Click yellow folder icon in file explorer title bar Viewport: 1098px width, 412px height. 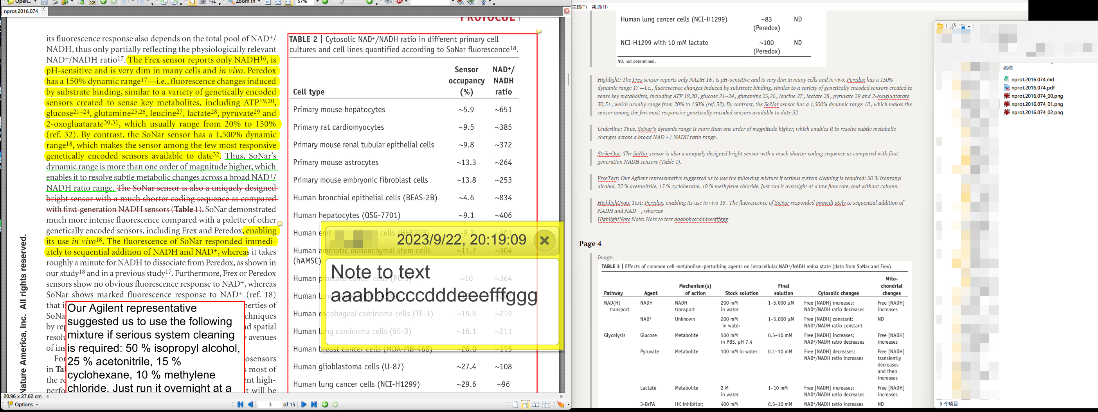click(940, 27)
